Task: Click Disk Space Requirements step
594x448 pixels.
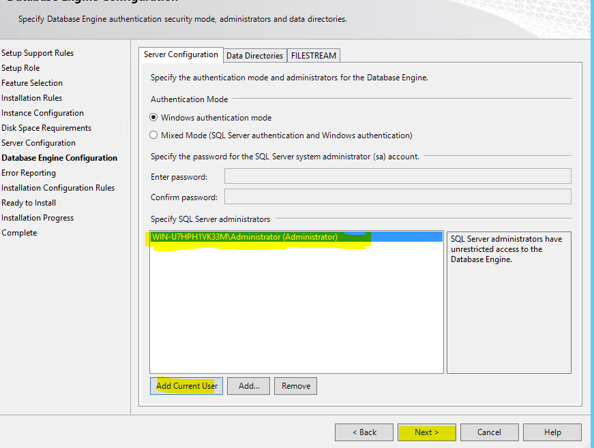Action: pos(46,128)
